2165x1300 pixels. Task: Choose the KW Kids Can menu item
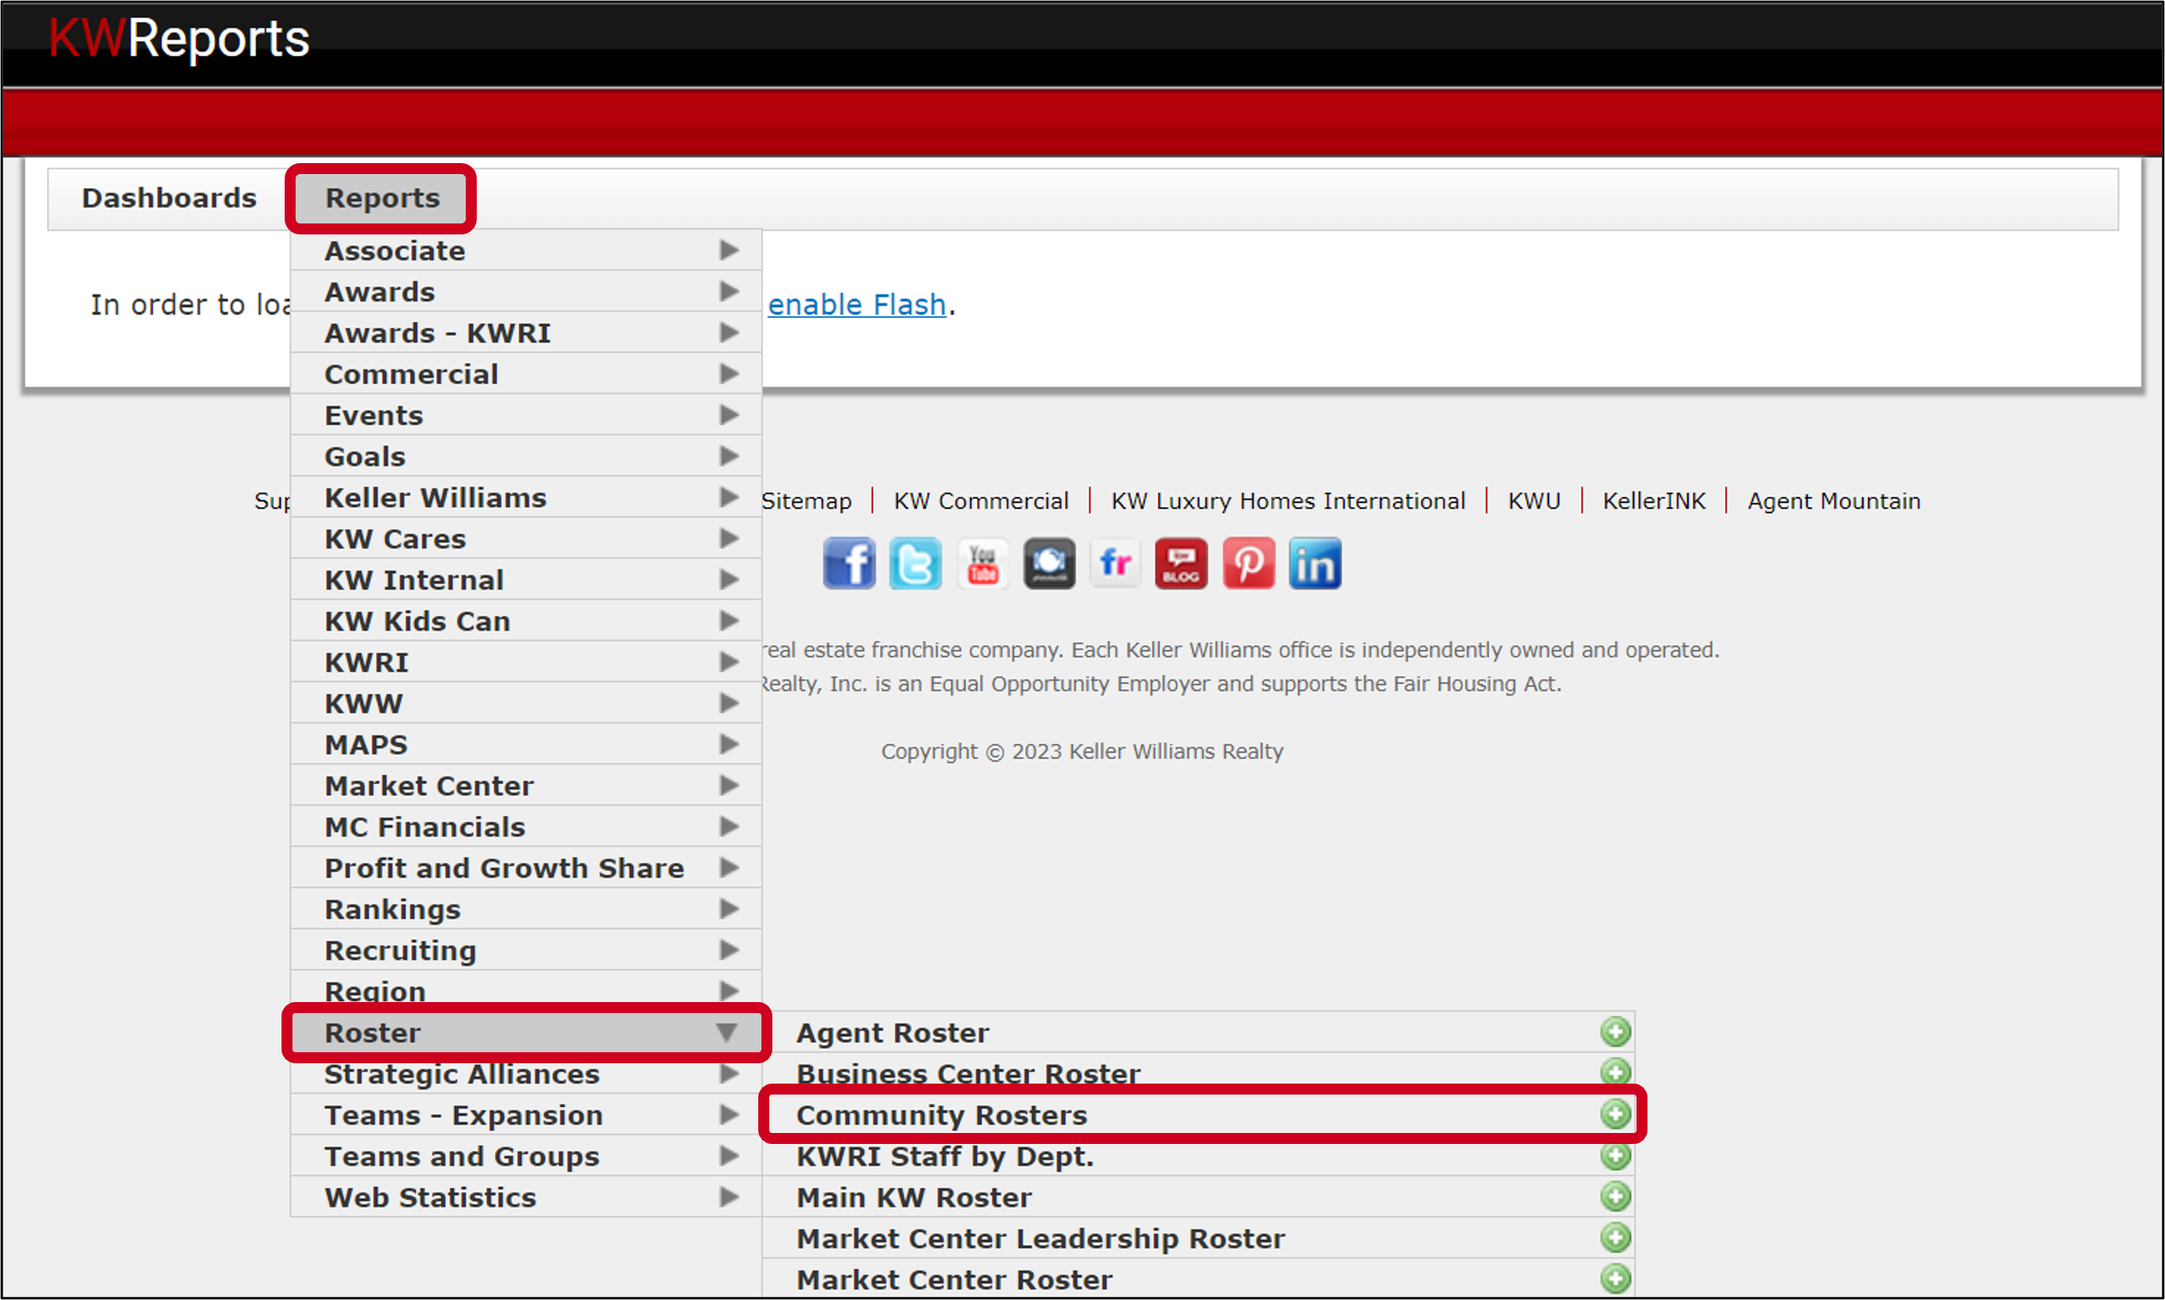coord(526,621)
